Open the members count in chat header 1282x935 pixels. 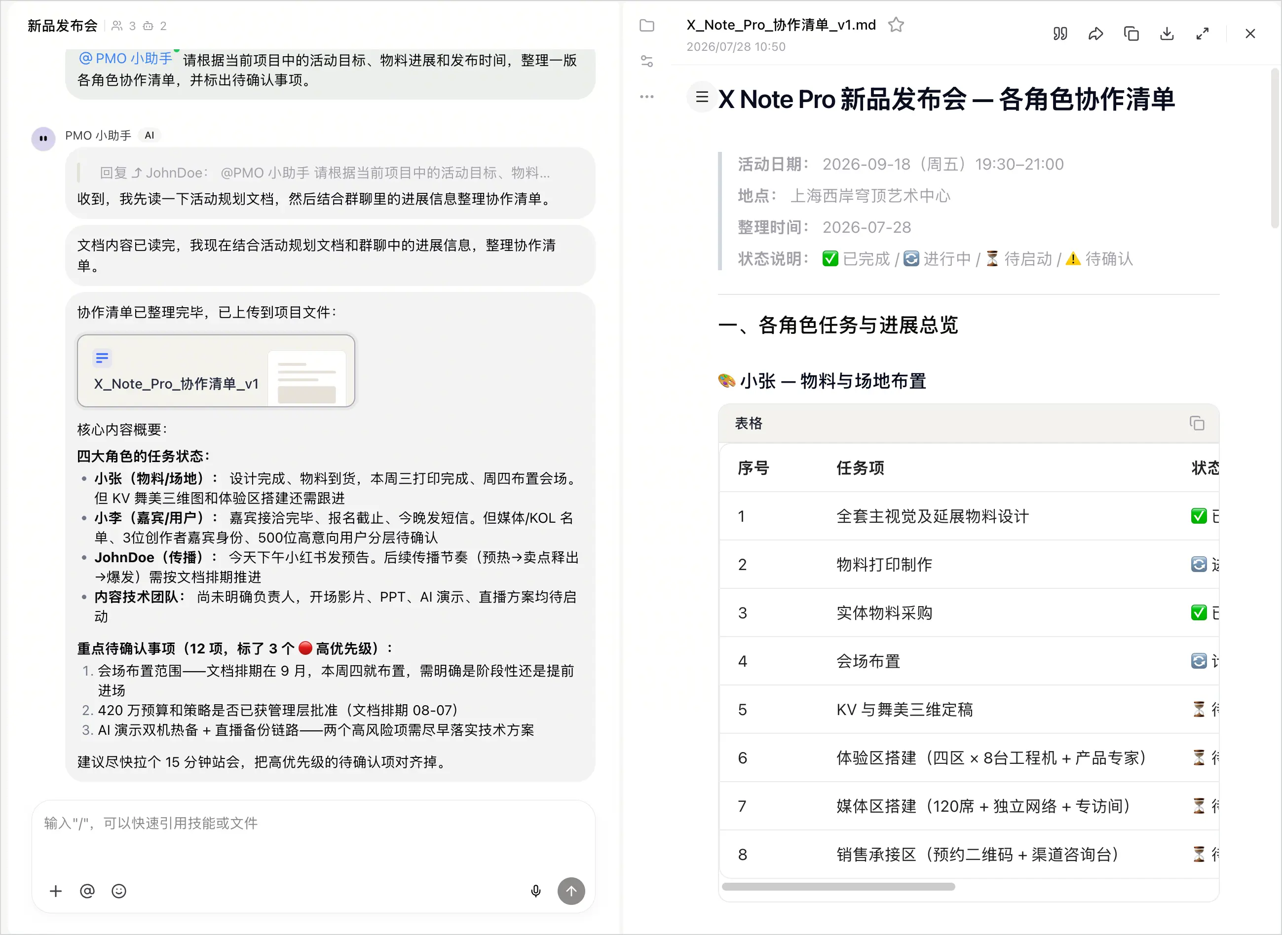coord(124,26)
